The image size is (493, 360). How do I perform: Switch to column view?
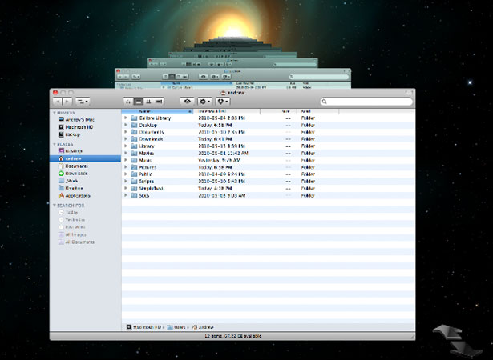click(148, 102)
